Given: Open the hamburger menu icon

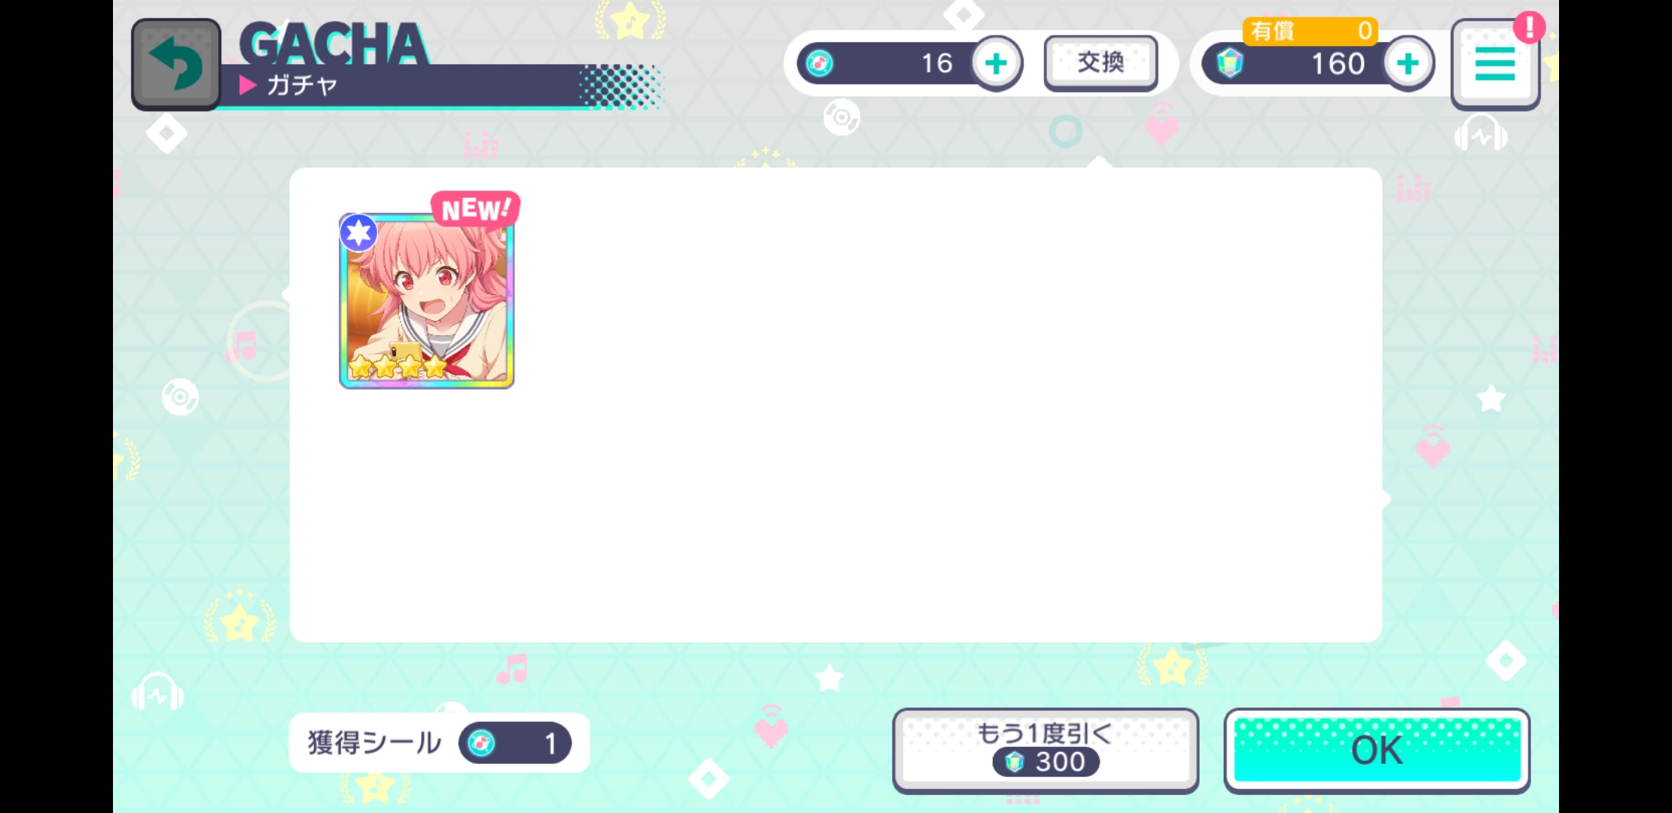Looking at the screenshot, I should click(x=1495, y=65).
